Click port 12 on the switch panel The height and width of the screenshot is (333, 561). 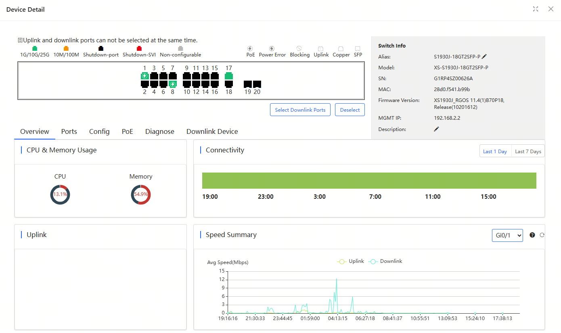tap(196, 84)
